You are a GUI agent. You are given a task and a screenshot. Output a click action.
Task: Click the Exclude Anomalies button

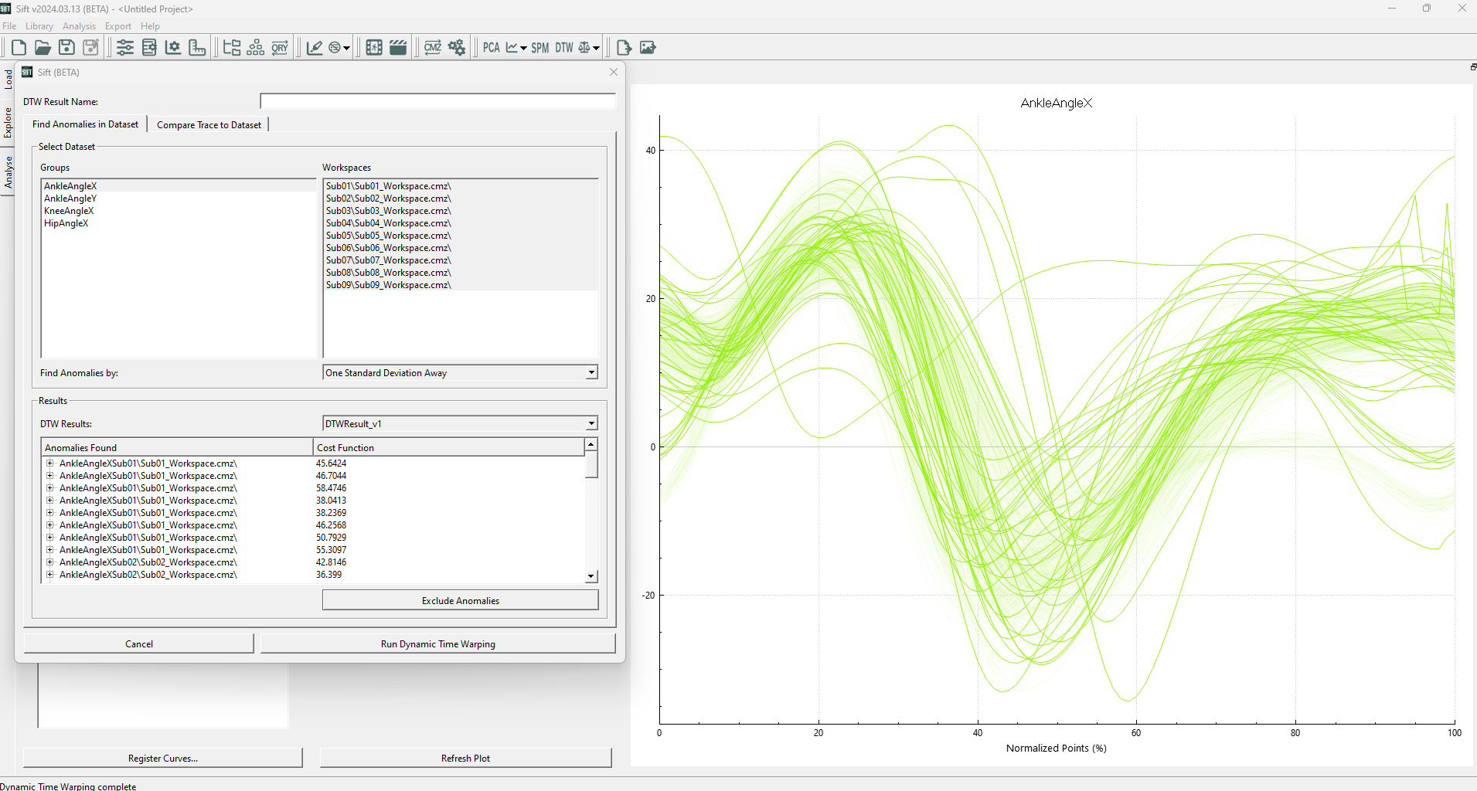point(460,601)
